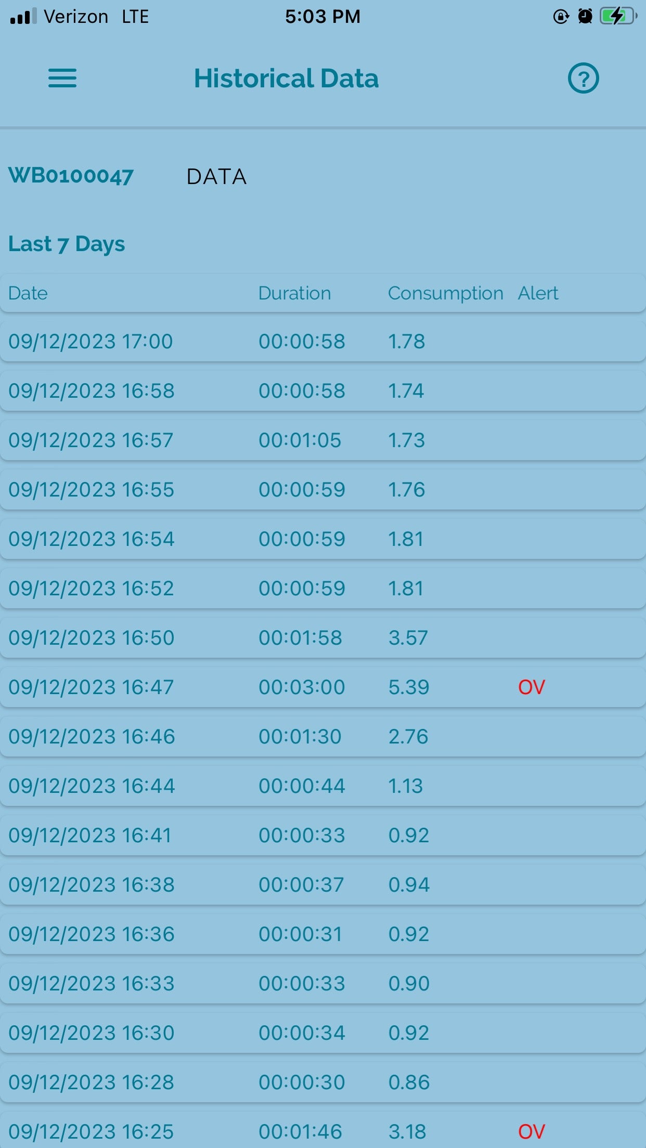Tap the cellular signal strength bars
646x1148 pixels.
[23, 17]
